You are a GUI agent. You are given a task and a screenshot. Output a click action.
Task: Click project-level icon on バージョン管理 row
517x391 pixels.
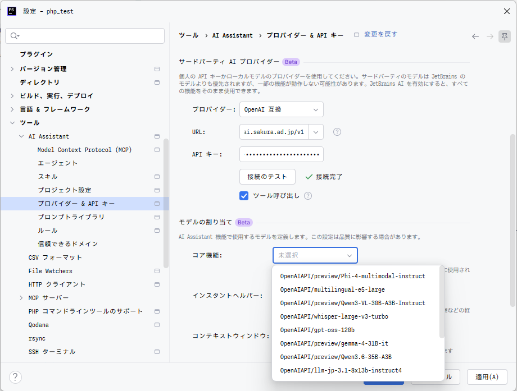pyautogui.click(x=157, y=69)
